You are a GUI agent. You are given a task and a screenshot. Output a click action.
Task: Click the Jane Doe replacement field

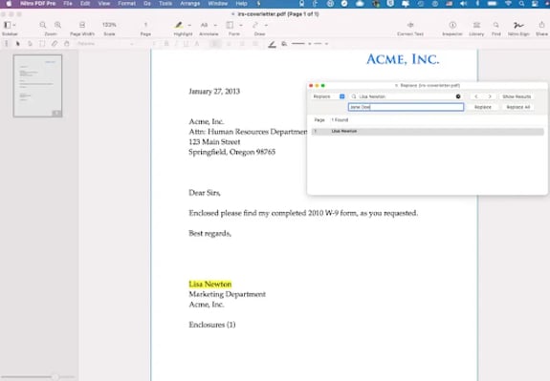click(x=406, y=107)
